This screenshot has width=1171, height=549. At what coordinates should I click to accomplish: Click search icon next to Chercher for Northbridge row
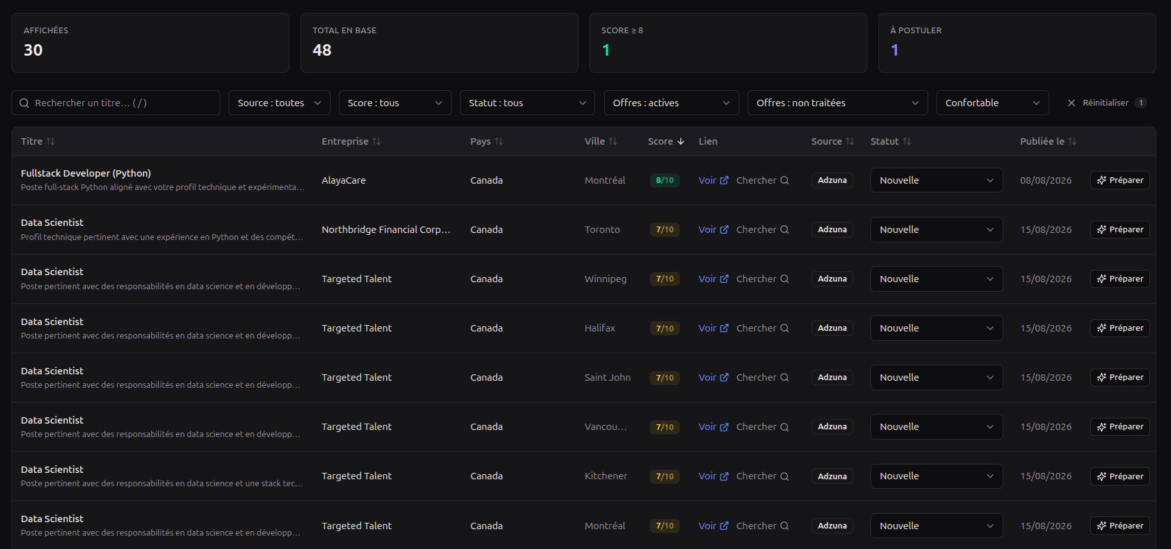(785, 230)
